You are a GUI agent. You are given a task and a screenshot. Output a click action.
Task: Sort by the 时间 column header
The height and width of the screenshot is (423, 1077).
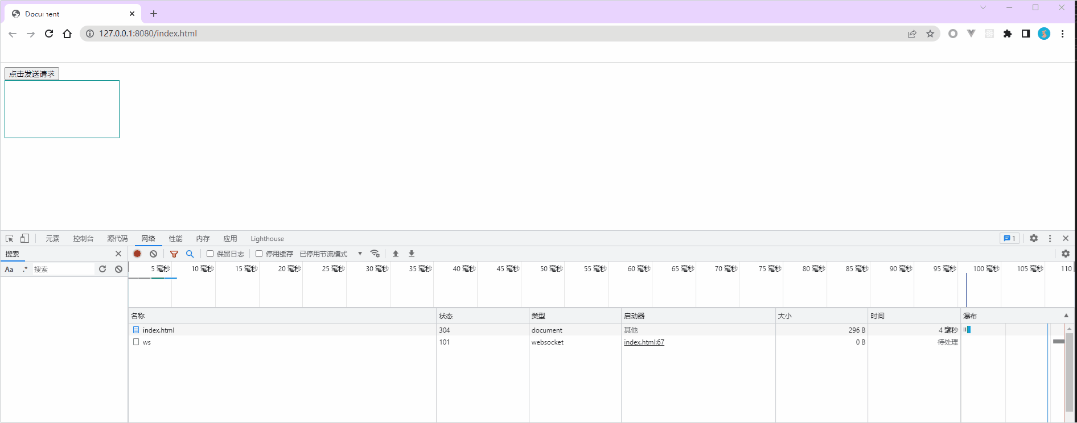tap(914, 316)
